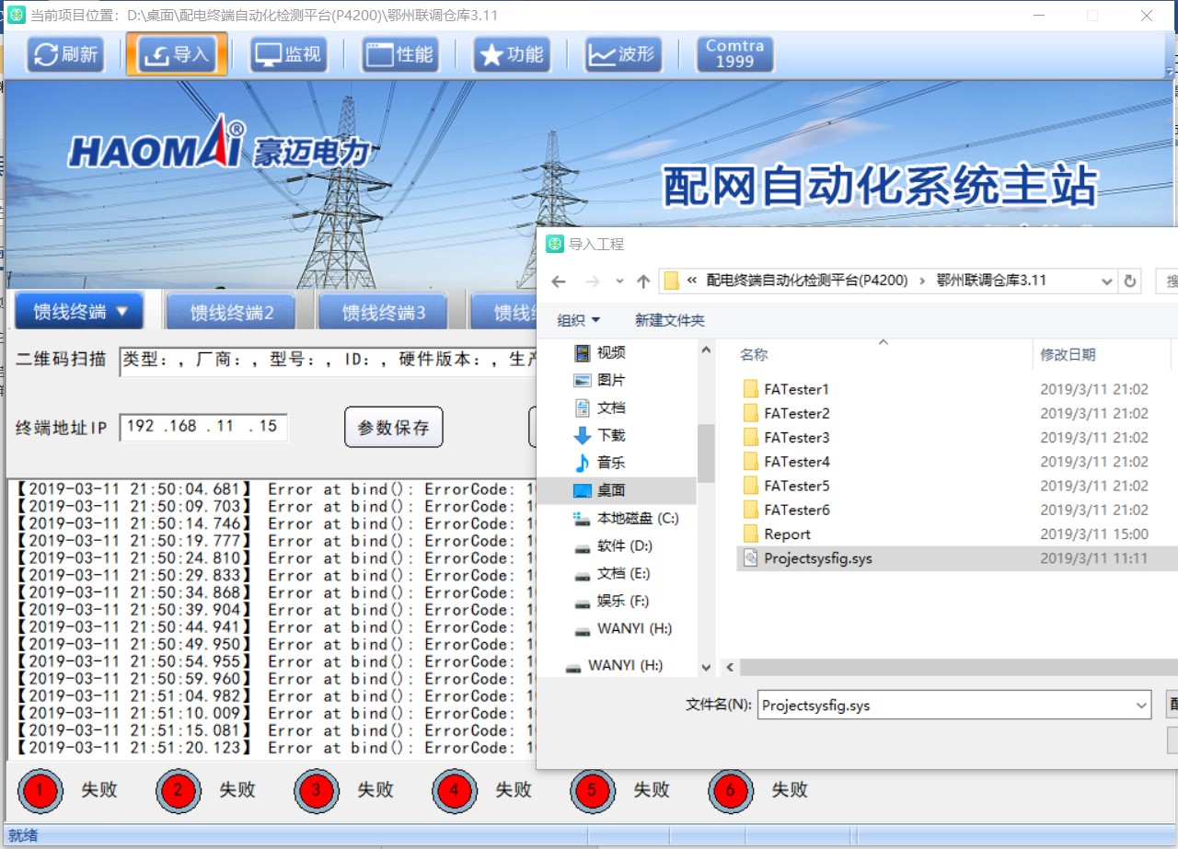This screenshot has height=849, width=1178.
Task: Click the up-arrow parent folder icon
Action: (643, 281)
